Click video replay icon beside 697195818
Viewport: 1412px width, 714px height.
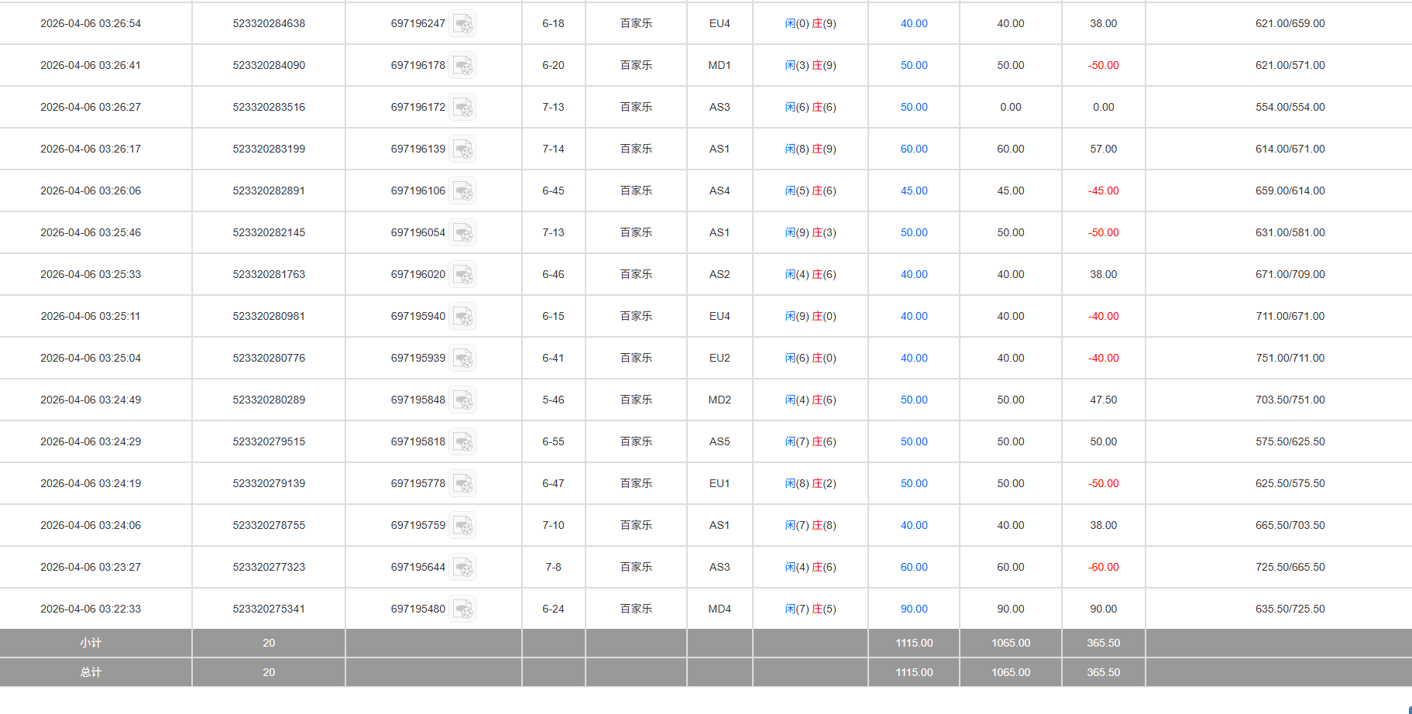tap(462, 442)
